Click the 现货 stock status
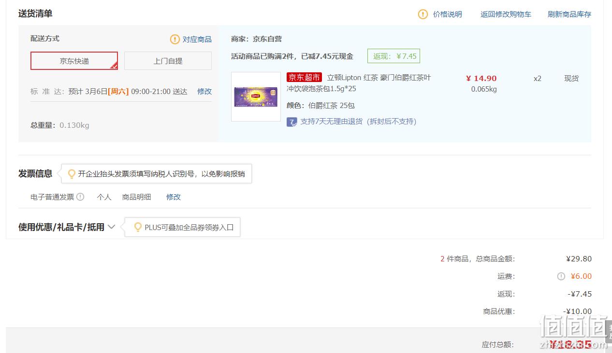Image resolution: width=612 pixels, height=353 pixels. [571, 78]
